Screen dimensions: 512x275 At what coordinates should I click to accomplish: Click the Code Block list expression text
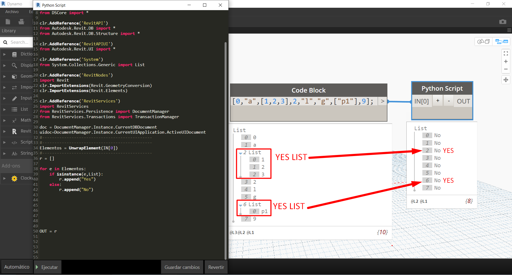click(x=303, y=101)
